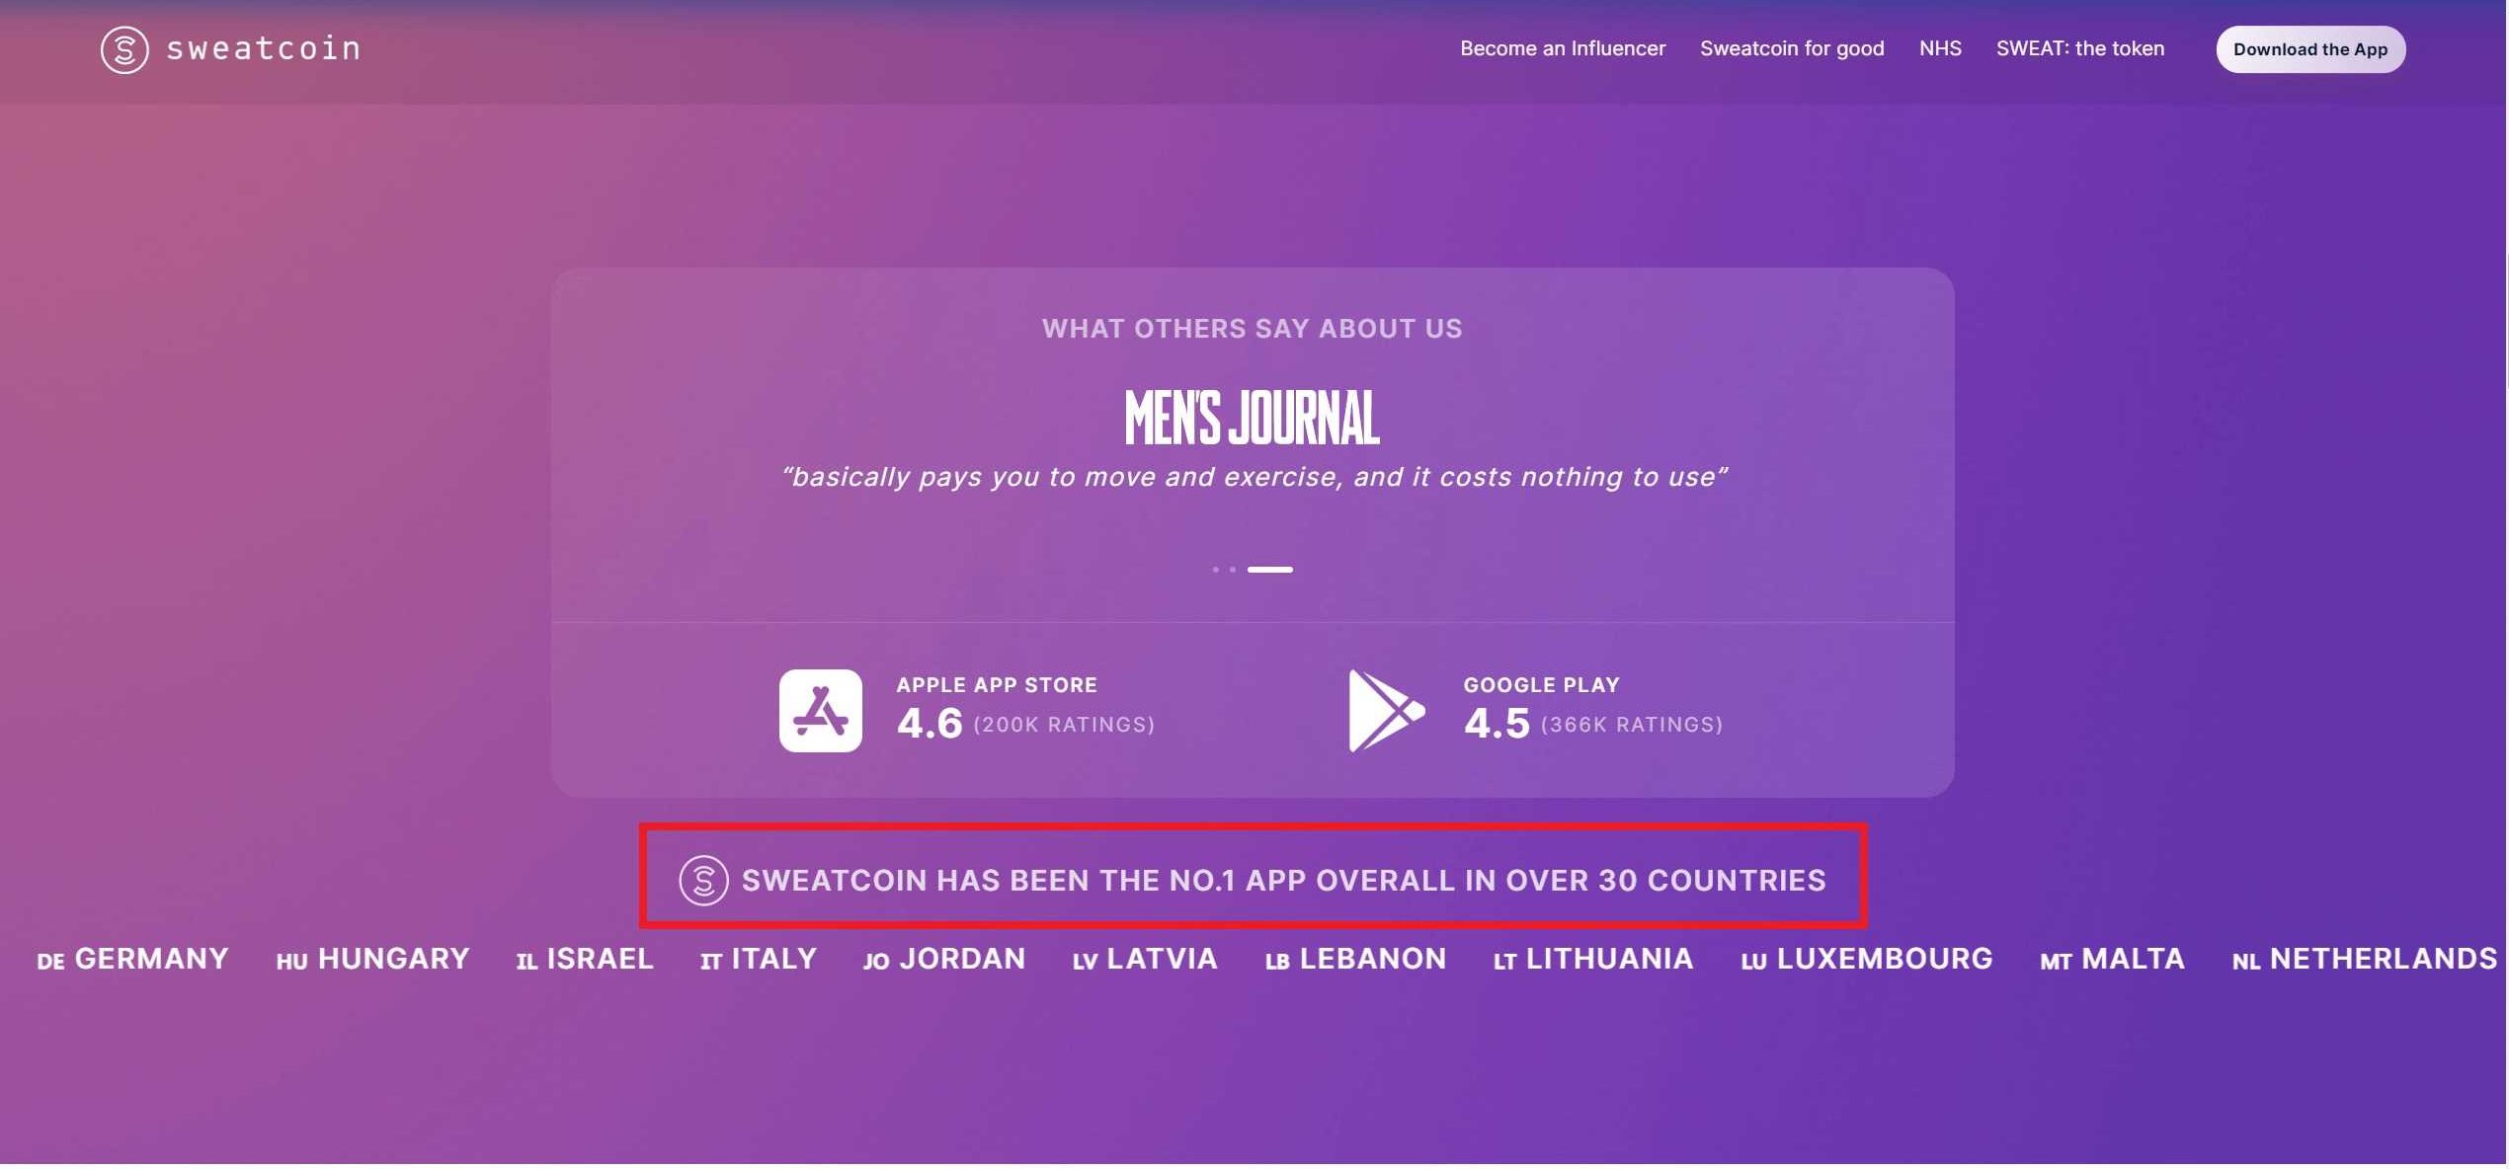Click the 366K RATINGS label
2509x1169 pixels.
(1632, 726)
